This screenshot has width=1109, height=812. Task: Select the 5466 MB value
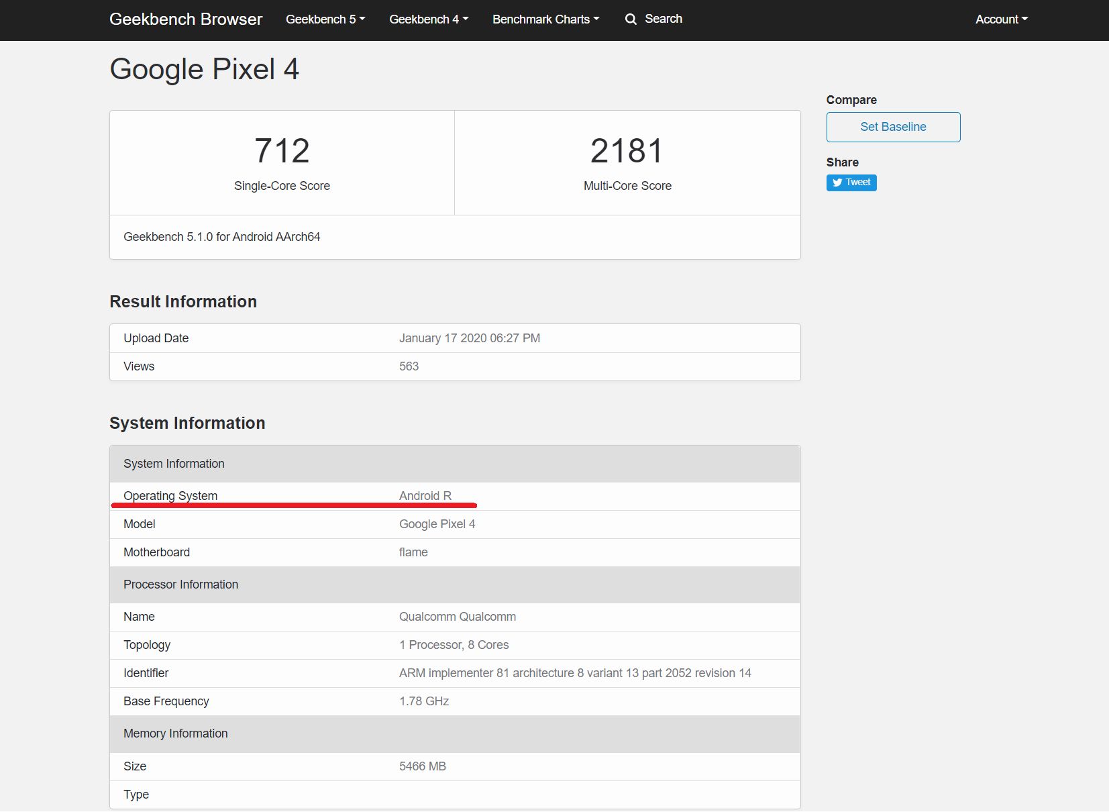tap(423, 766)
